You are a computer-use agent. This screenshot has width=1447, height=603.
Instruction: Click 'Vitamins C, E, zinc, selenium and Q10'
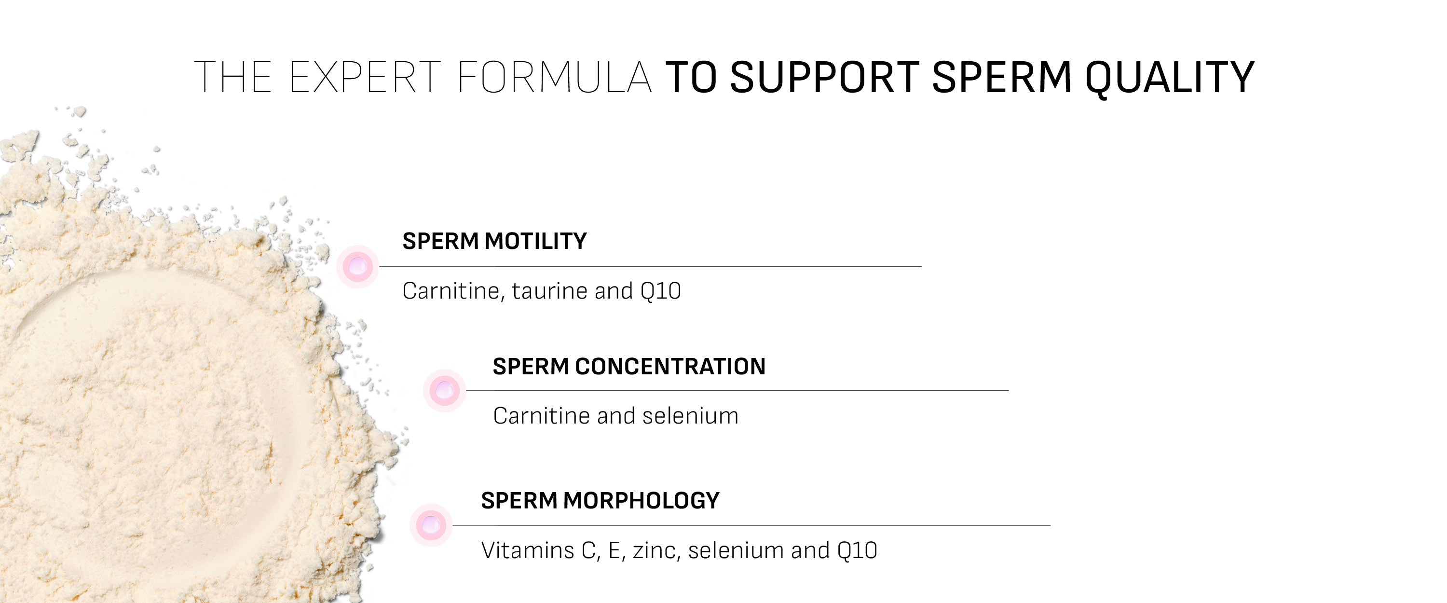point(679,550)
